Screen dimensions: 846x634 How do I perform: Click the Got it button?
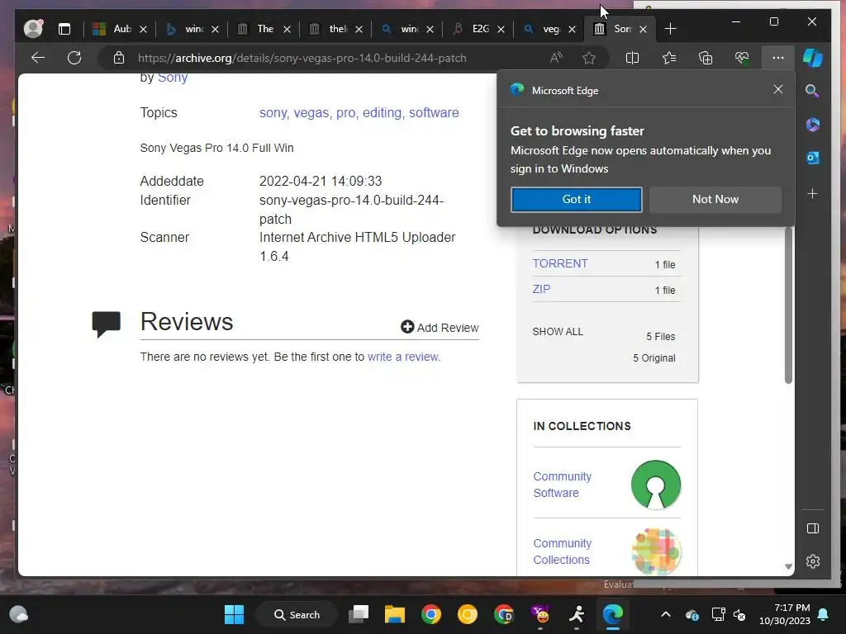click(x=576, y=200)
